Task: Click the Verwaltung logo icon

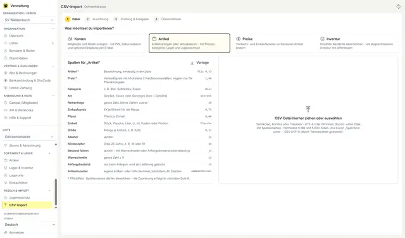Action: coord(6,6)
